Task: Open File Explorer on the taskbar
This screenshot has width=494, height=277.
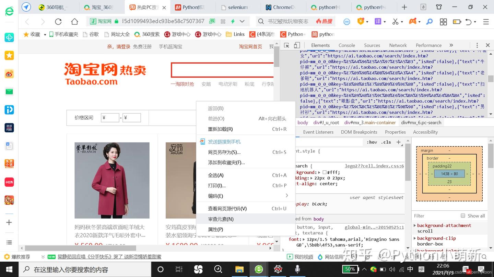Action: click(239, 269)
